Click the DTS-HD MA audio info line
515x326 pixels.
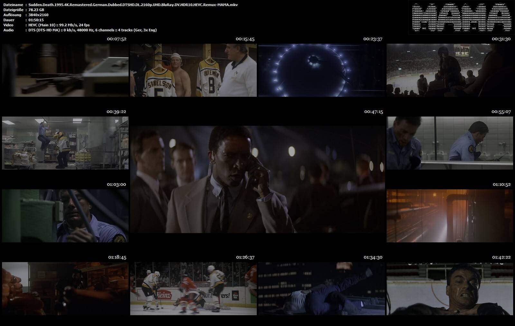point(92,30)
